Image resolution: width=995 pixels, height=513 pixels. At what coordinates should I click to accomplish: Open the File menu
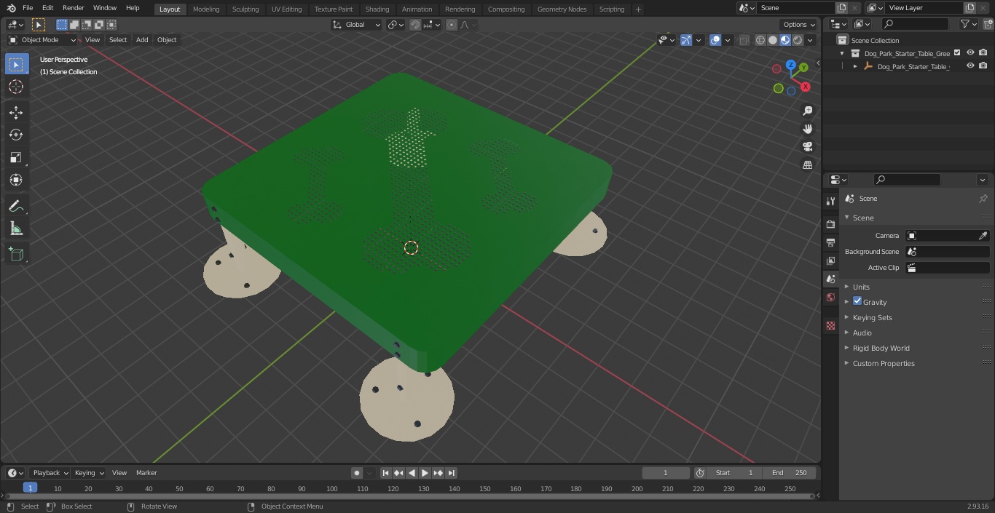click(28, 8)
